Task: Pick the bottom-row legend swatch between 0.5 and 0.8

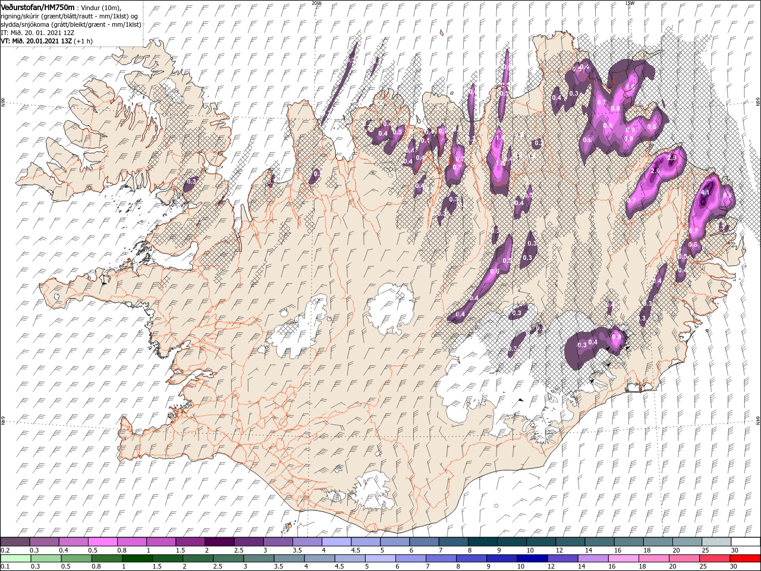Action: point(77,559)
